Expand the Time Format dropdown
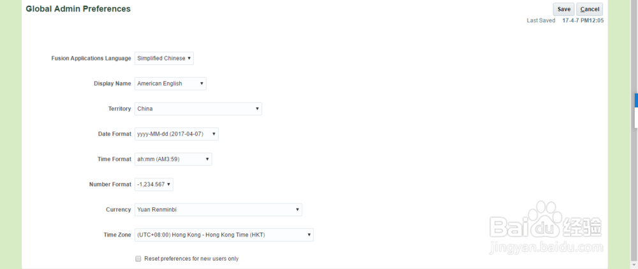638x269 pixels. pyautogui.click(x=173, y=159)
